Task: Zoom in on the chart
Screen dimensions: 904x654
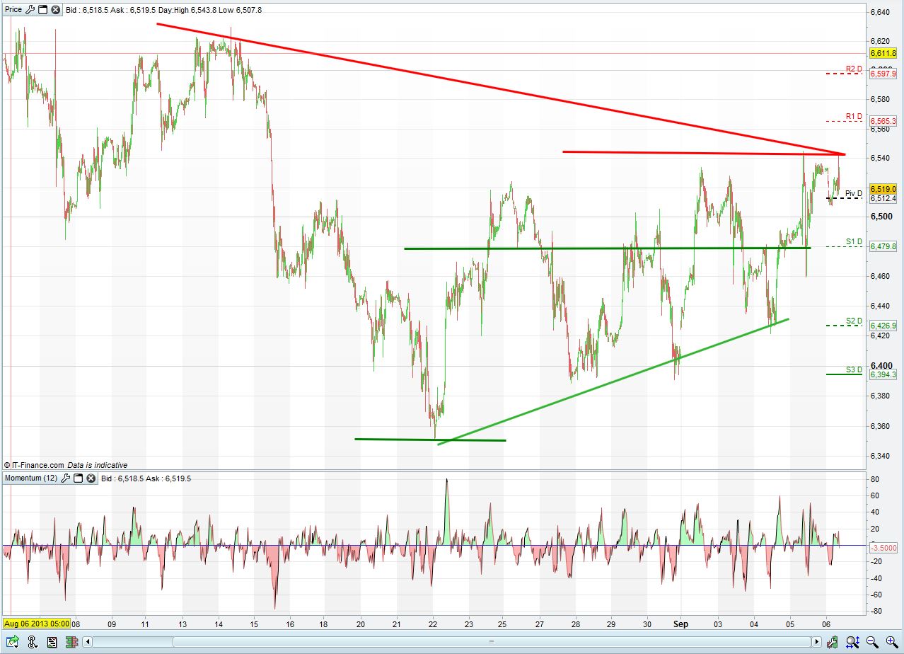Action: [x=891, y=643]
